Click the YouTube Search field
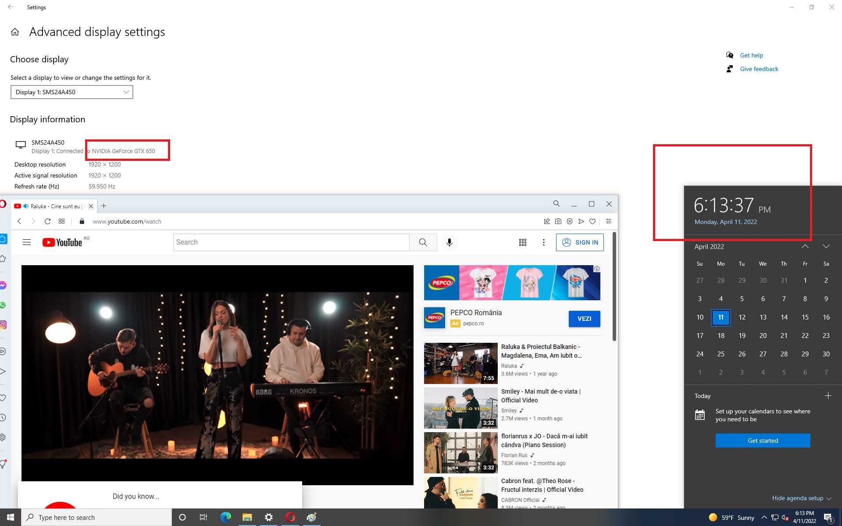This screenshot has height=526, width=842. coord(291,242)
